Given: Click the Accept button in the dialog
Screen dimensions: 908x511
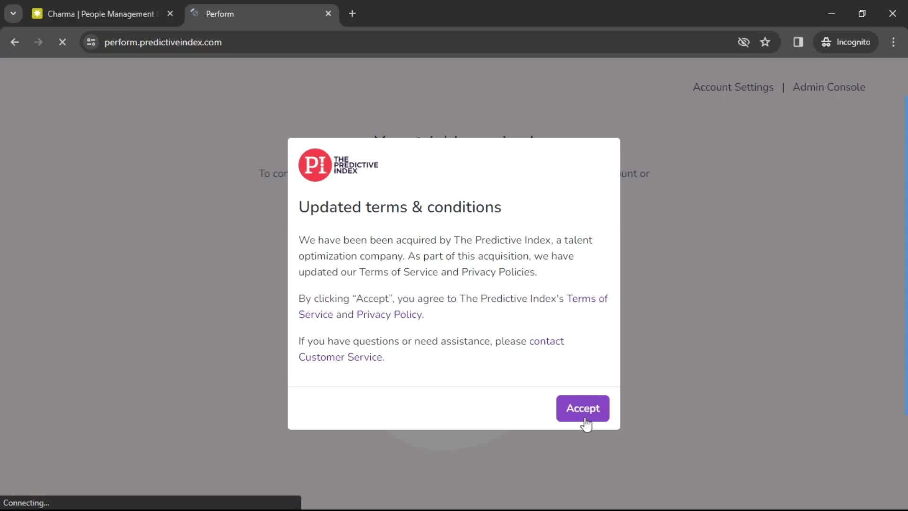Looking at the screenshot, I should pyautogui.click(x=583, y=408).
